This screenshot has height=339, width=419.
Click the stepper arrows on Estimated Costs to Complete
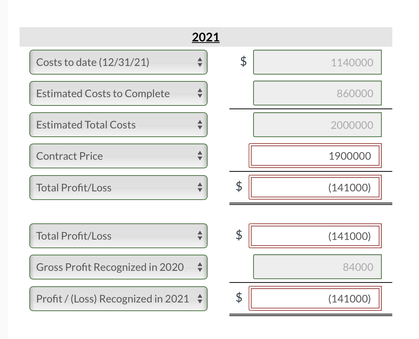pos(200,93)
